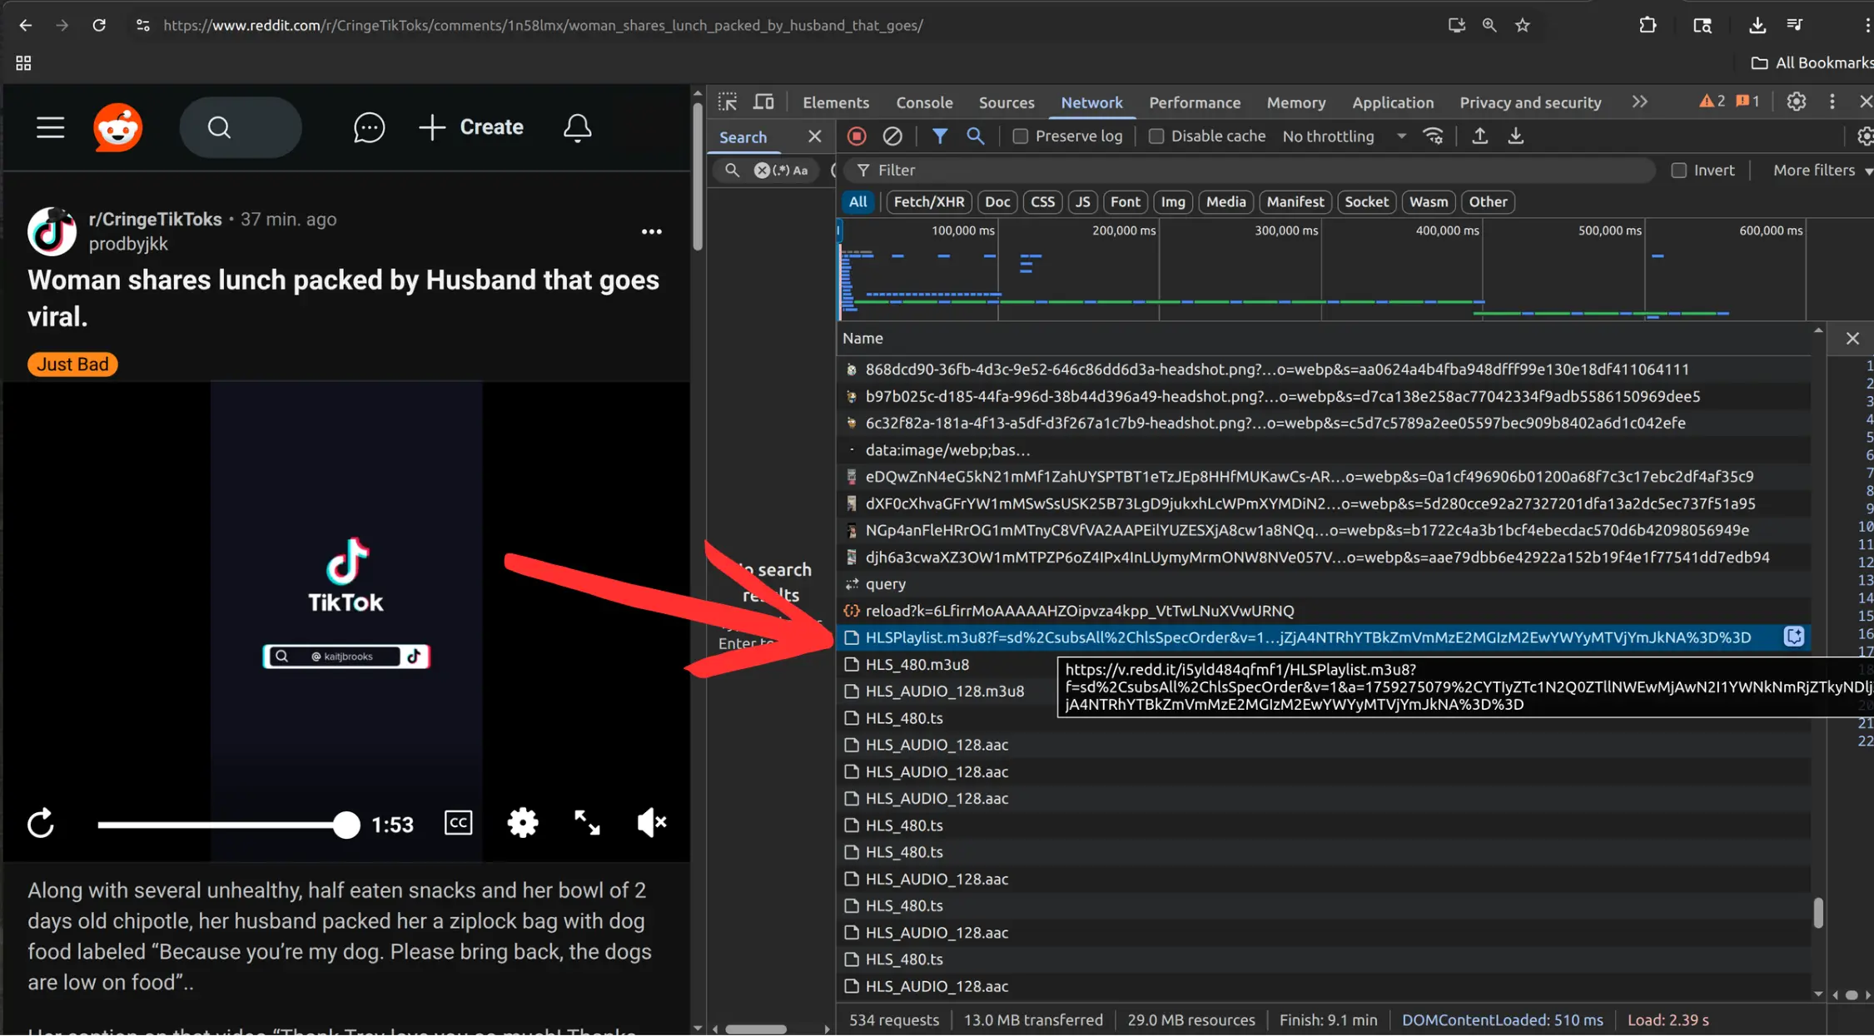Open the Performance tab
Screen dimensions: 1874x1036
tap(1195, 102)
